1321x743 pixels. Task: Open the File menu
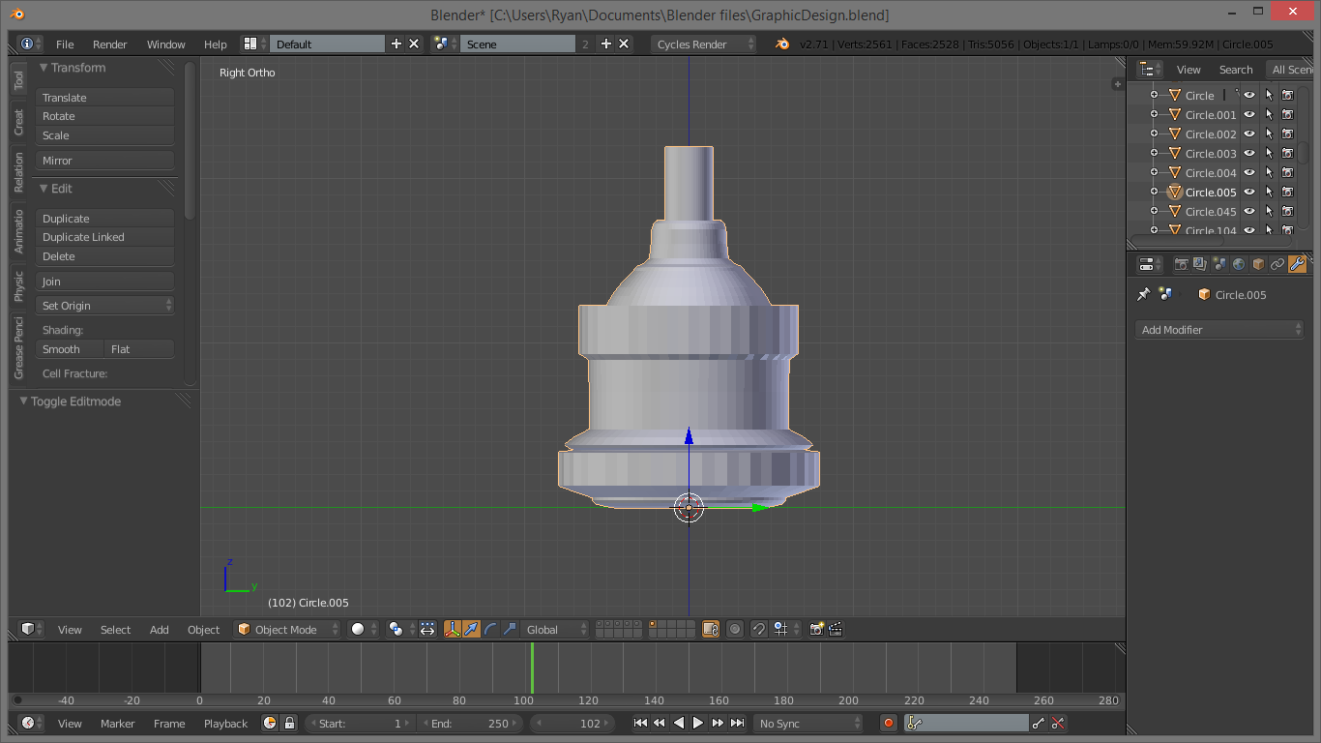point(65,44)
